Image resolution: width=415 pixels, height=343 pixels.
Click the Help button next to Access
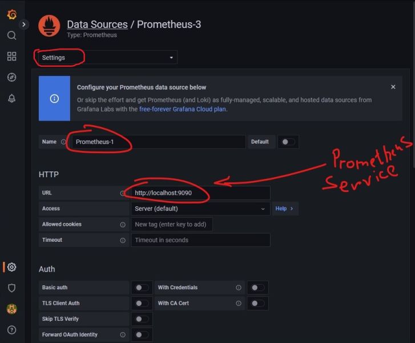click(285, 209)
